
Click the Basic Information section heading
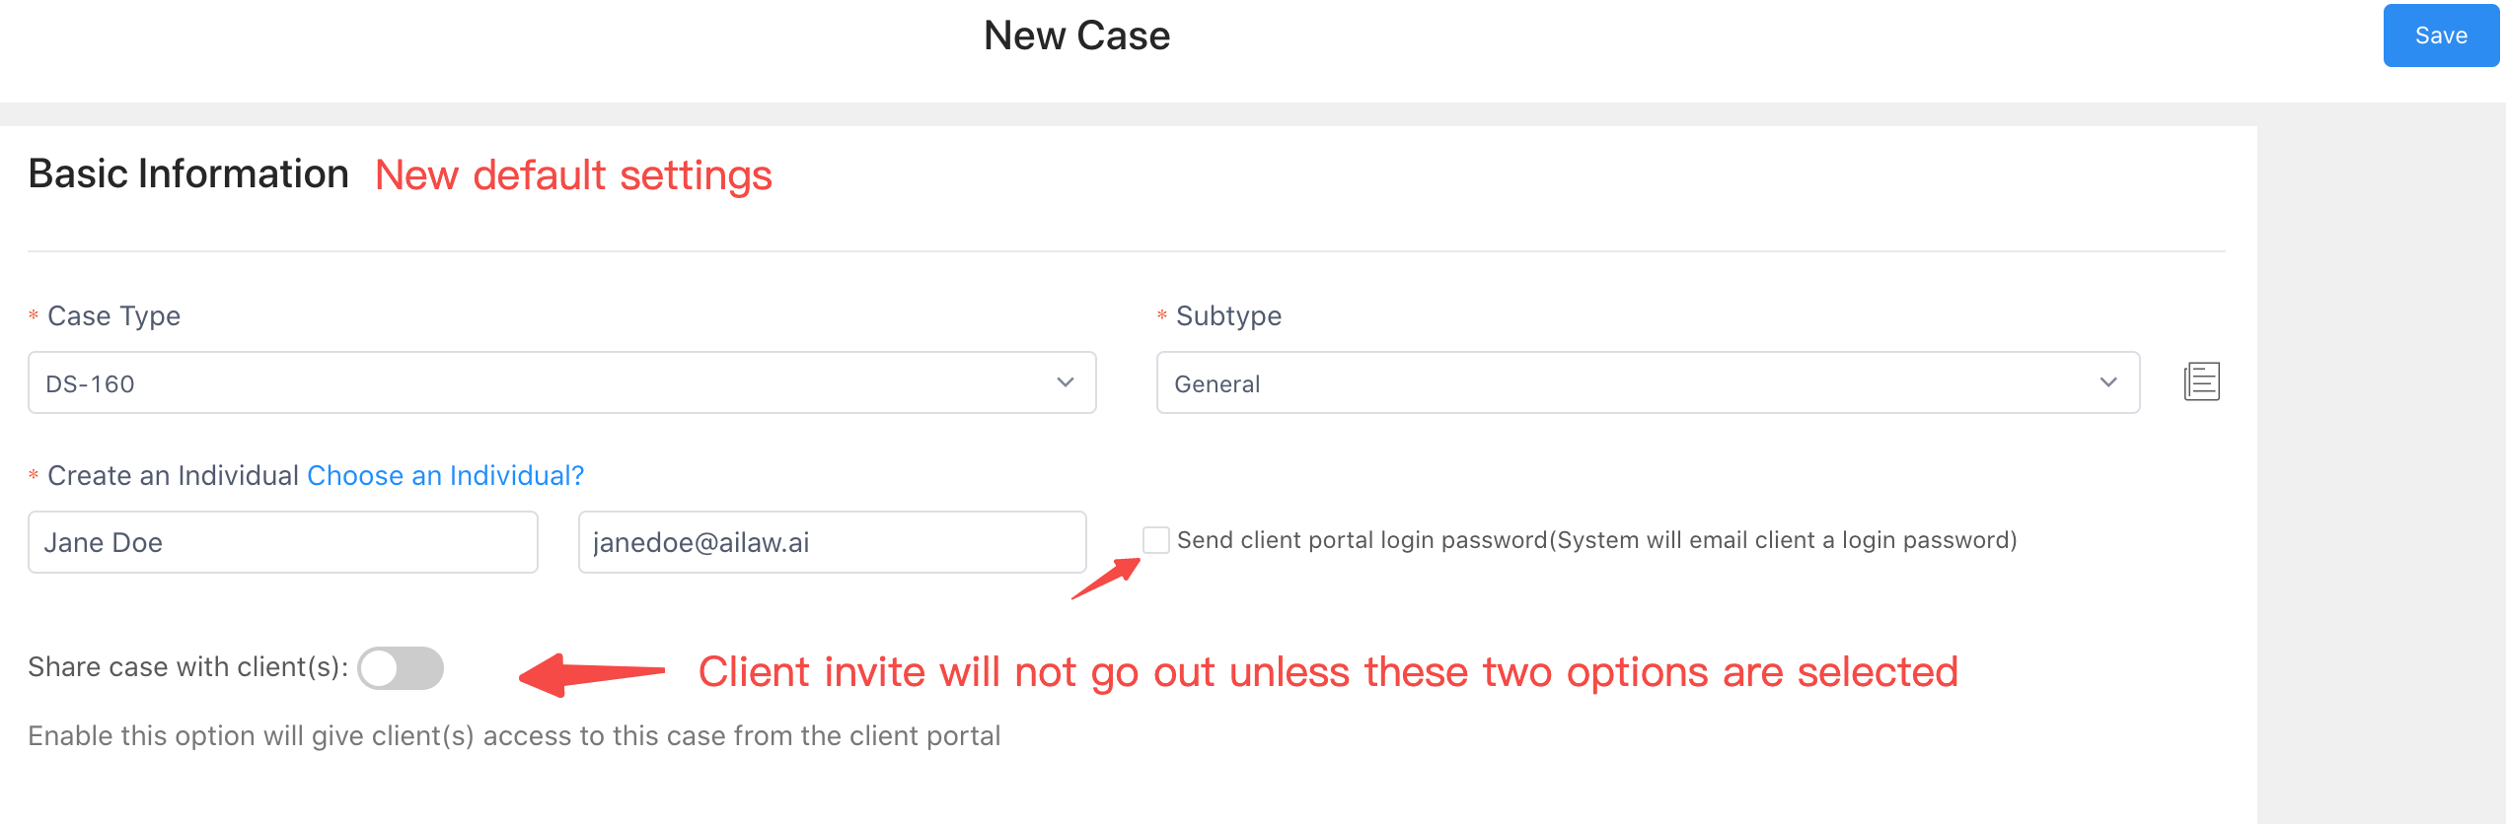coord(188,173)
